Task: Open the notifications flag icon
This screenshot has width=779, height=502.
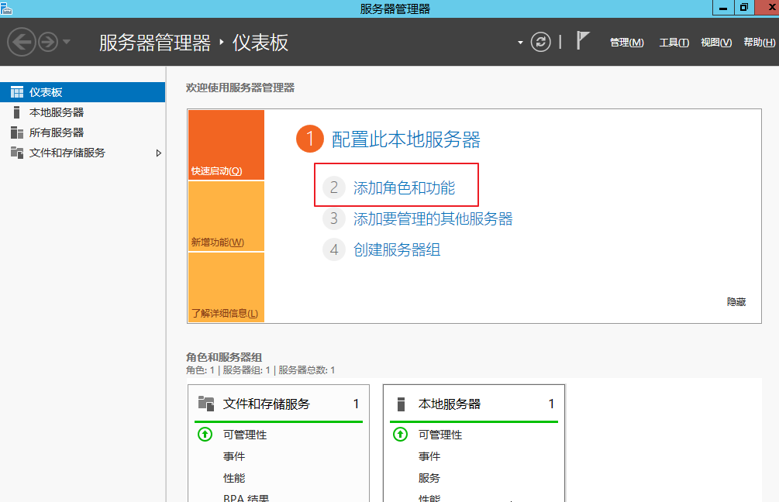Action: 583,40
